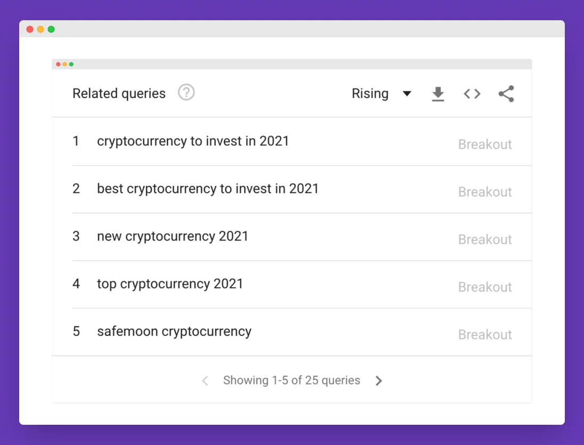The height and width of the screenshot is (445, 584).
Task: Click the yellow minimize dot
Action: tap(40, 29)
